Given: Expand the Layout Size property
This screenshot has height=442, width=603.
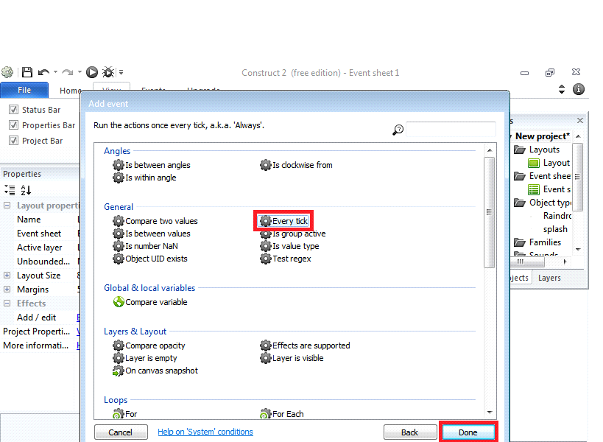Looking at the screenshot, I should [7, 276].
